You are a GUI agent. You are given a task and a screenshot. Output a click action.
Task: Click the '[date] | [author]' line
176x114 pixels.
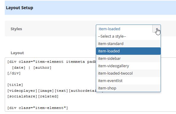[x=32, y=68]
